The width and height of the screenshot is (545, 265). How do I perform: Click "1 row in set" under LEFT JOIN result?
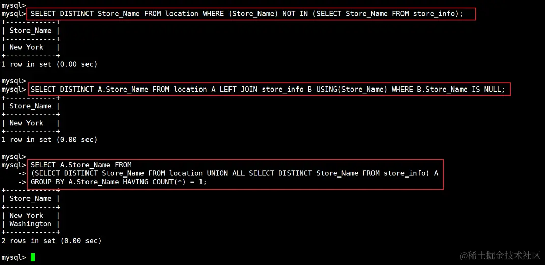(x=49, y=140)
